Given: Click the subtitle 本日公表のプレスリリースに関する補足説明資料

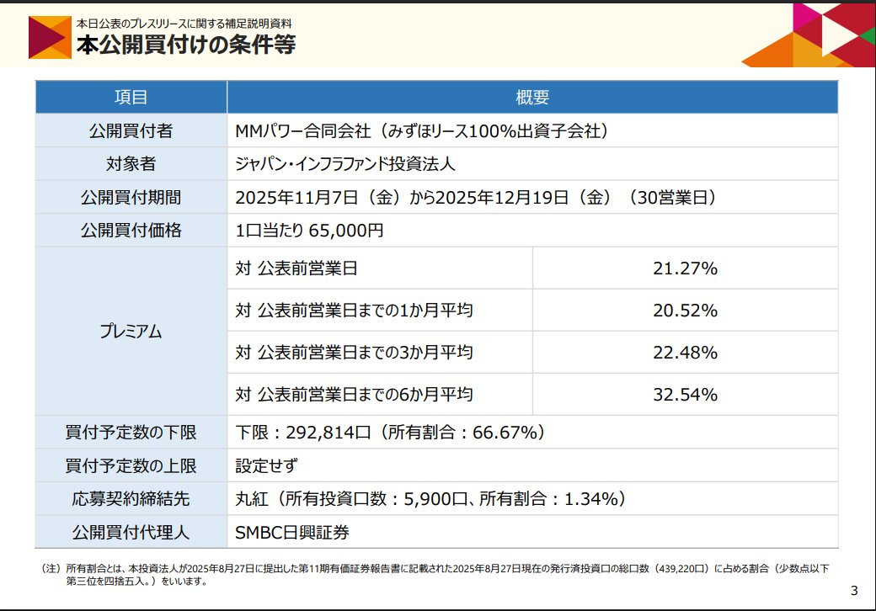Looking at the screenshot, I should coord(184,24).
